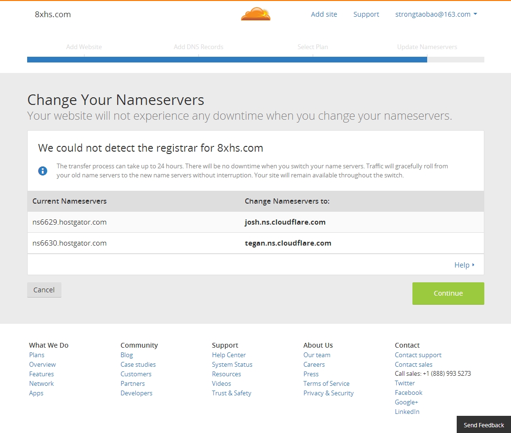The height and width of the screenshot is (433, 511).
Task: Open the Blog footer link
Action: point(127,355)
